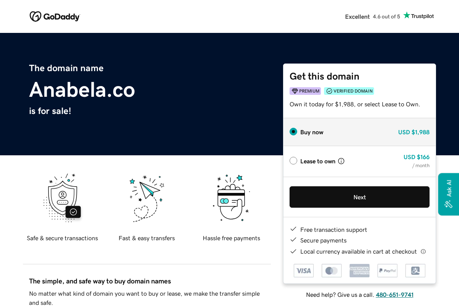This screenshot has width=459, height=306.
Task: Click the diamond icon on the Premium badge
Action: coord(295,91)
